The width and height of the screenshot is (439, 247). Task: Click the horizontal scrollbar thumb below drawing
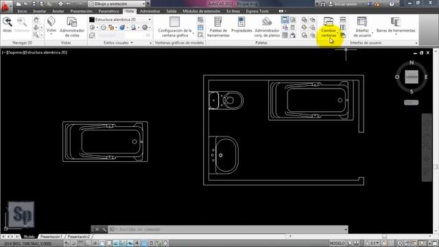coord(384,237)
